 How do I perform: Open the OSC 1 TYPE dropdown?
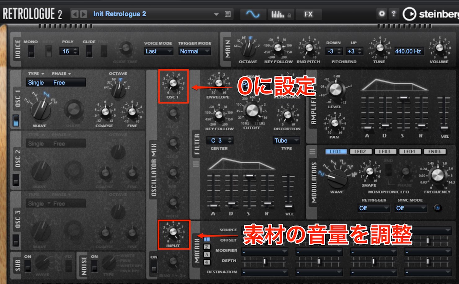point(36,74)
